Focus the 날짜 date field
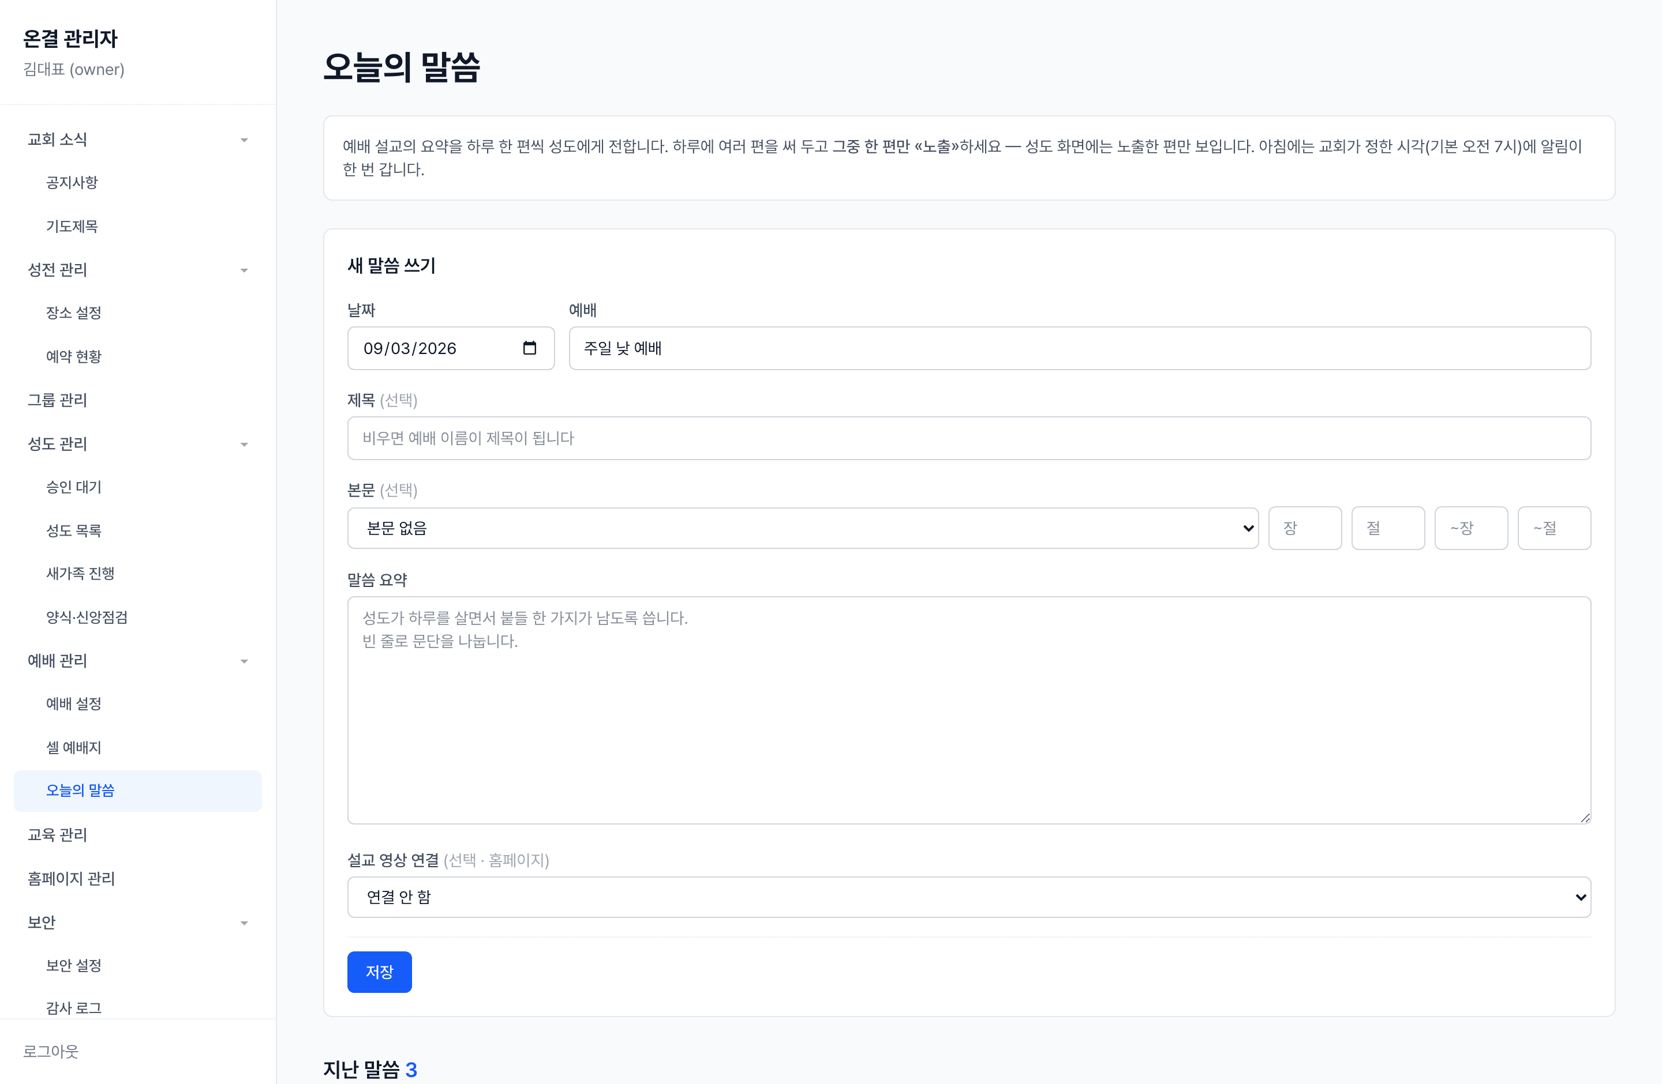This screenshot has height=1084, width=1662. coord(451,348)
